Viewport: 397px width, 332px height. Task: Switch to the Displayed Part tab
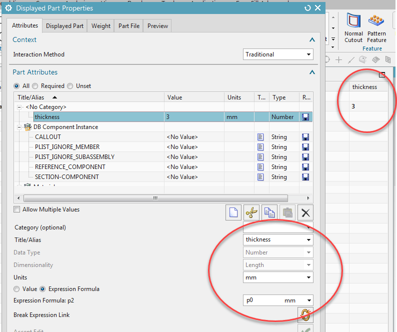click(64, 26)
